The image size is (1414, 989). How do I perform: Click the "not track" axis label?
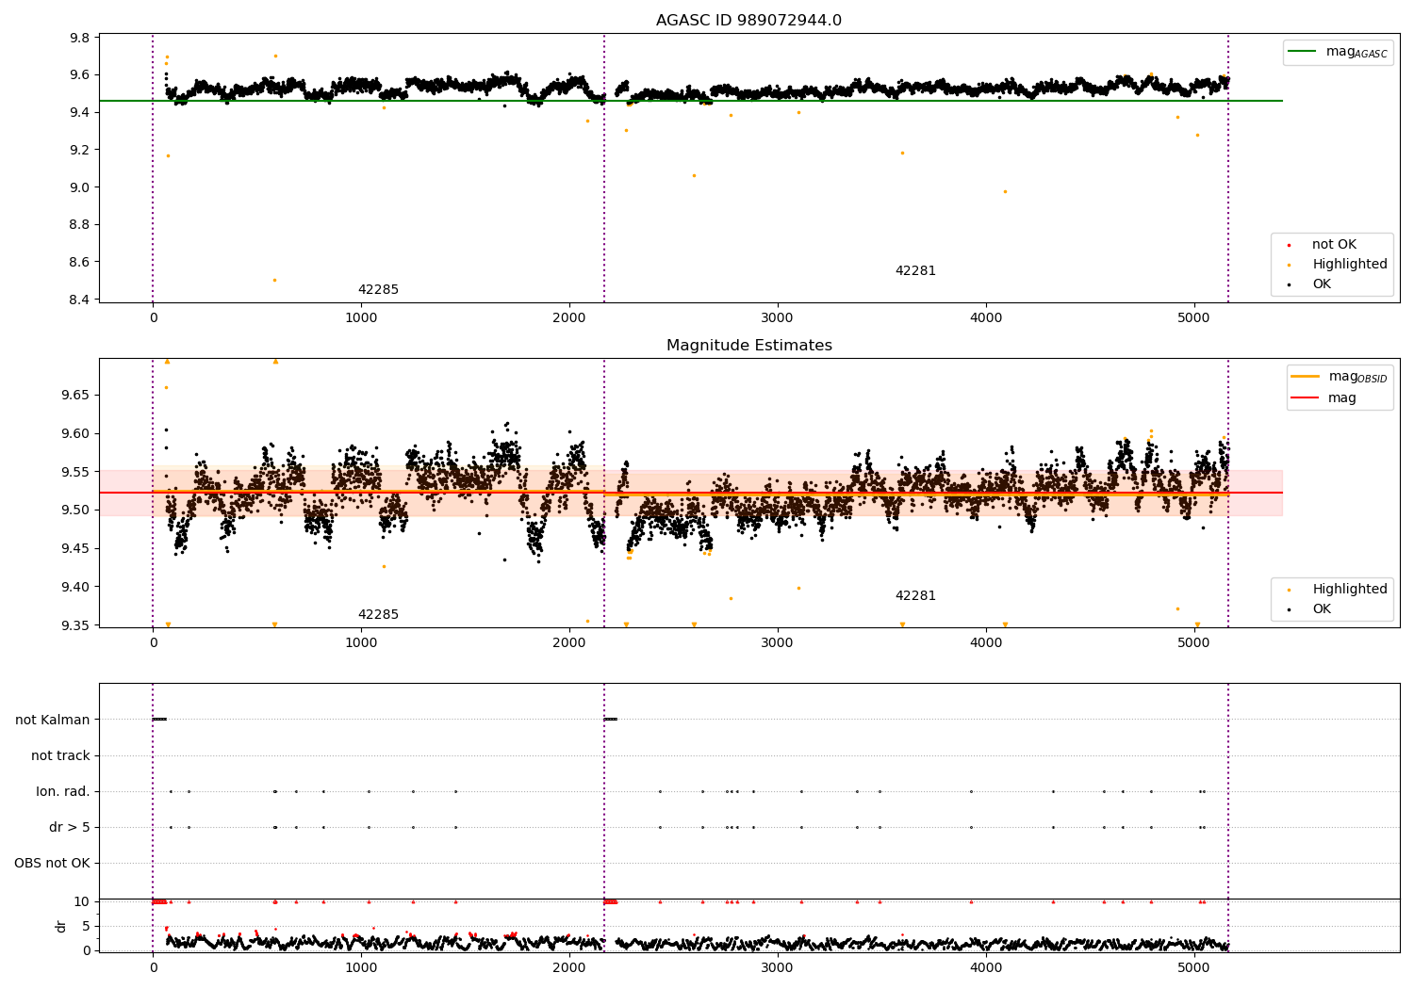[60, 755]
